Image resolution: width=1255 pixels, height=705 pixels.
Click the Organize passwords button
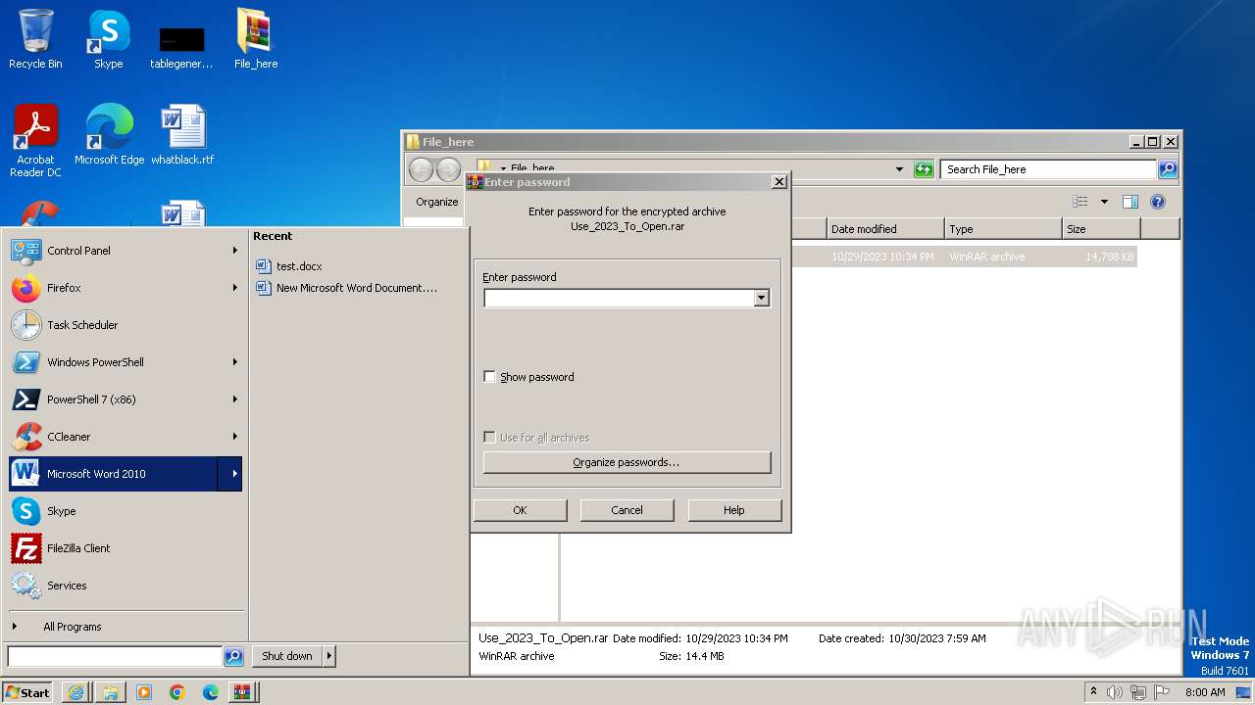(627, 462)
